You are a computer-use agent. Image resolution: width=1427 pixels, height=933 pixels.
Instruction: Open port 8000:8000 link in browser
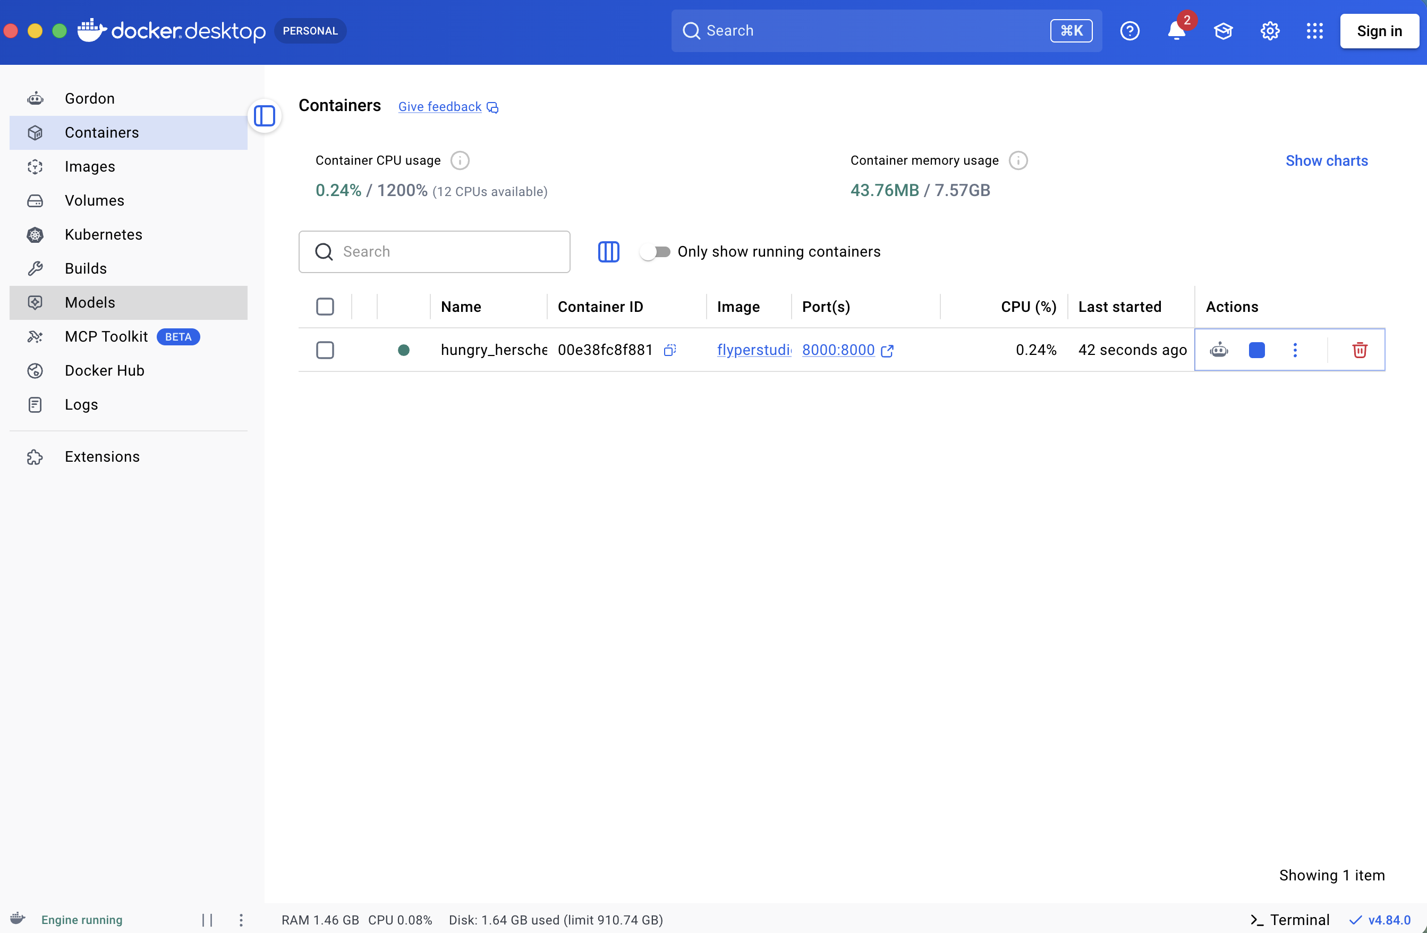(x=847, y=350)
